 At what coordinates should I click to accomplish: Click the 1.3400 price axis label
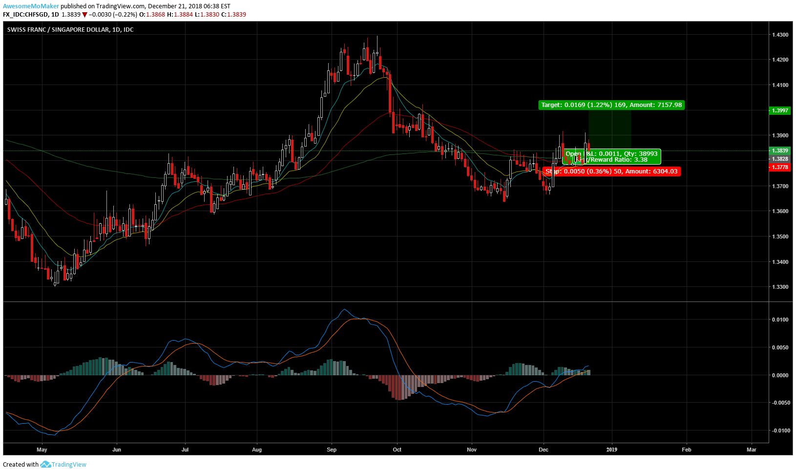pos(780,262)
